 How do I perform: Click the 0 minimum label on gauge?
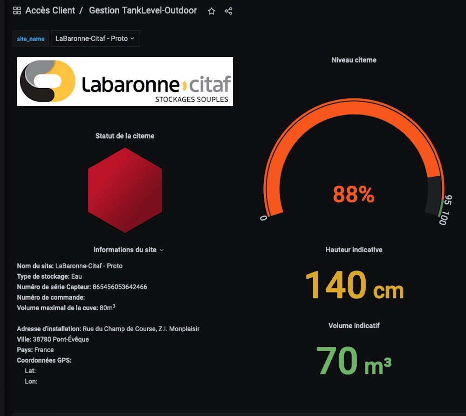[263, 218]
